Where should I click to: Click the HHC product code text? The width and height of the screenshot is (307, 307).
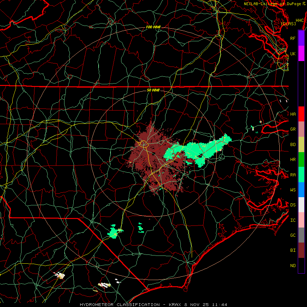tap(299, 20)
